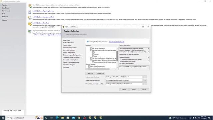Click the Back button in setup wizard
Image resolution: width=213 pixels, height=120 pixels.
click(x=124, y=90)
